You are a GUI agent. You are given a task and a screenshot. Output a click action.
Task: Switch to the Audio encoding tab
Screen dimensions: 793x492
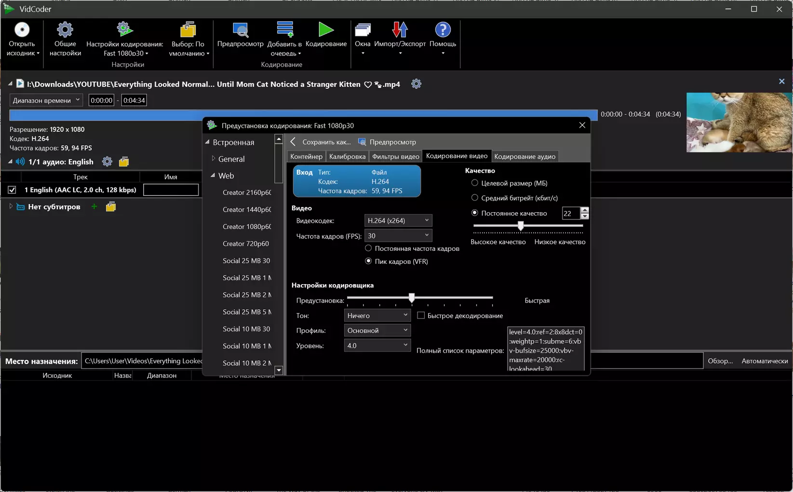click(x=524, y=156)
